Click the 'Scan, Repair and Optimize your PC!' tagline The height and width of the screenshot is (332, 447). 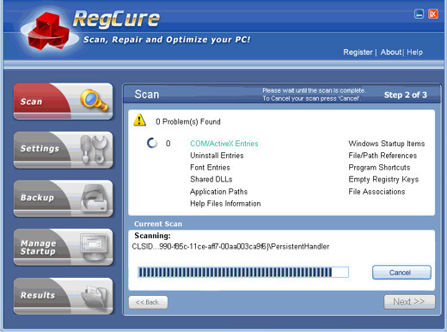pyautogui.click(x=167, y=40)
